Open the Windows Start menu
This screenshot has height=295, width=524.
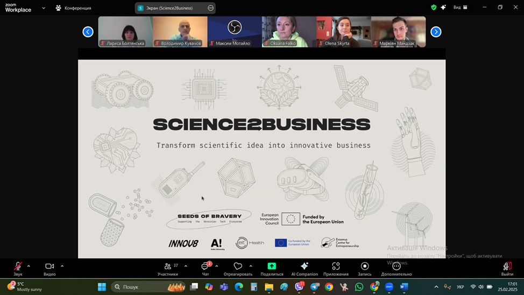coord(102,287)
